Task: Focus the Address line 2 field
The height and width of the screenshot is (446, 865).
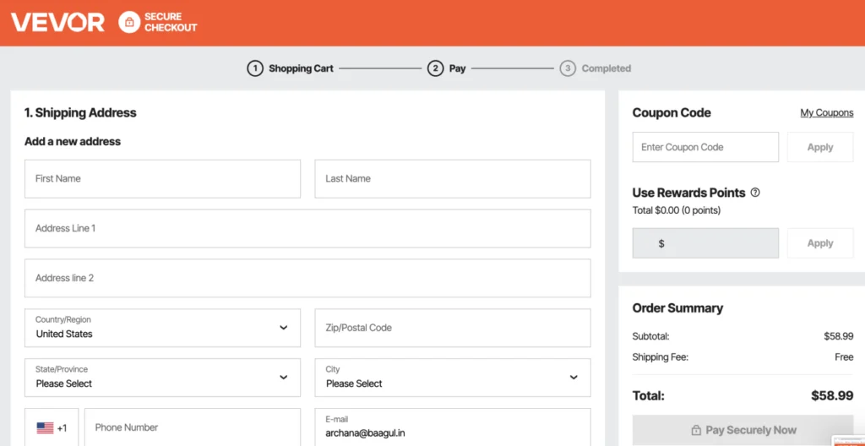Action: pyautogui.click(x=307, y=278)
